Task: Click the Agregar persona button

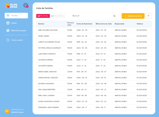Action: tap(133, 16)
